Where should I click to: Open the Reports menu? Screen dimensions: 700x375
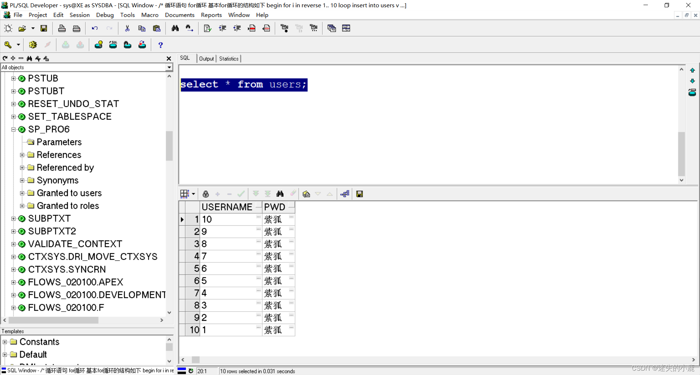211,15
